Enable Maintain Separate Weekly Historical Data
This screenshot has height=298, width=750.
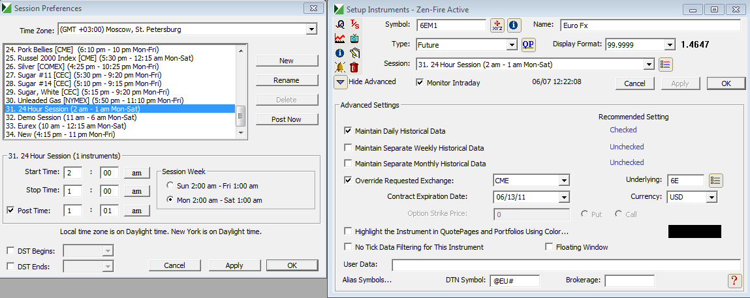pyautogui.click(x=348, y=148)
